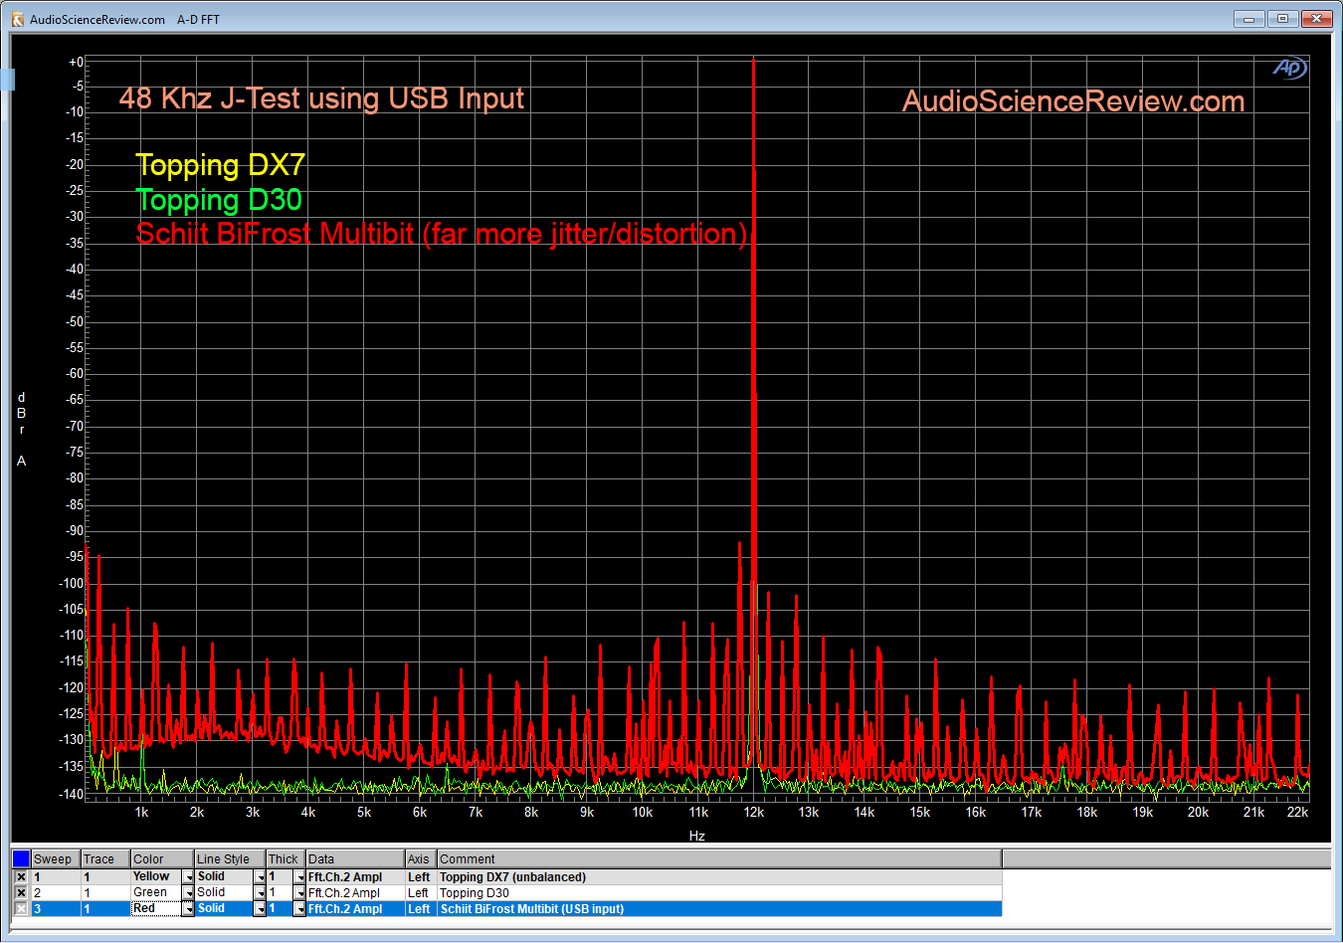The height and width of the screenshot is (943, 1343).
Task: Click the -65 tick on the amplitude axis
Action: pos(75,399)
